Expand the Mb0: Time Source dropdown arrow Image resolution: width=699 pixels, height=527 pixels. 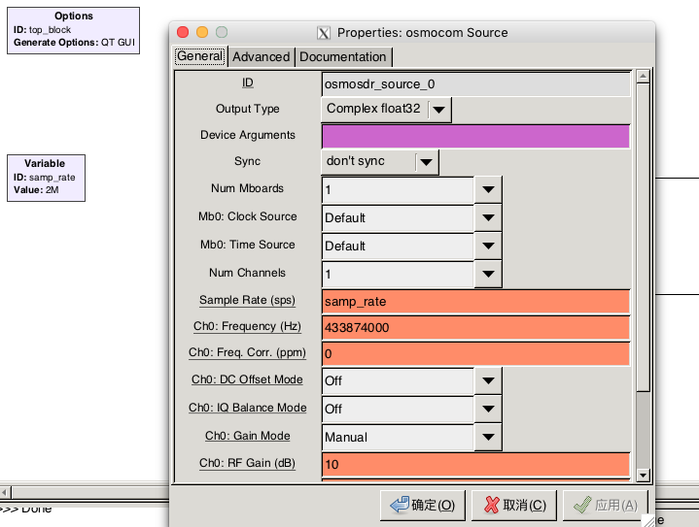coord(488,246)
